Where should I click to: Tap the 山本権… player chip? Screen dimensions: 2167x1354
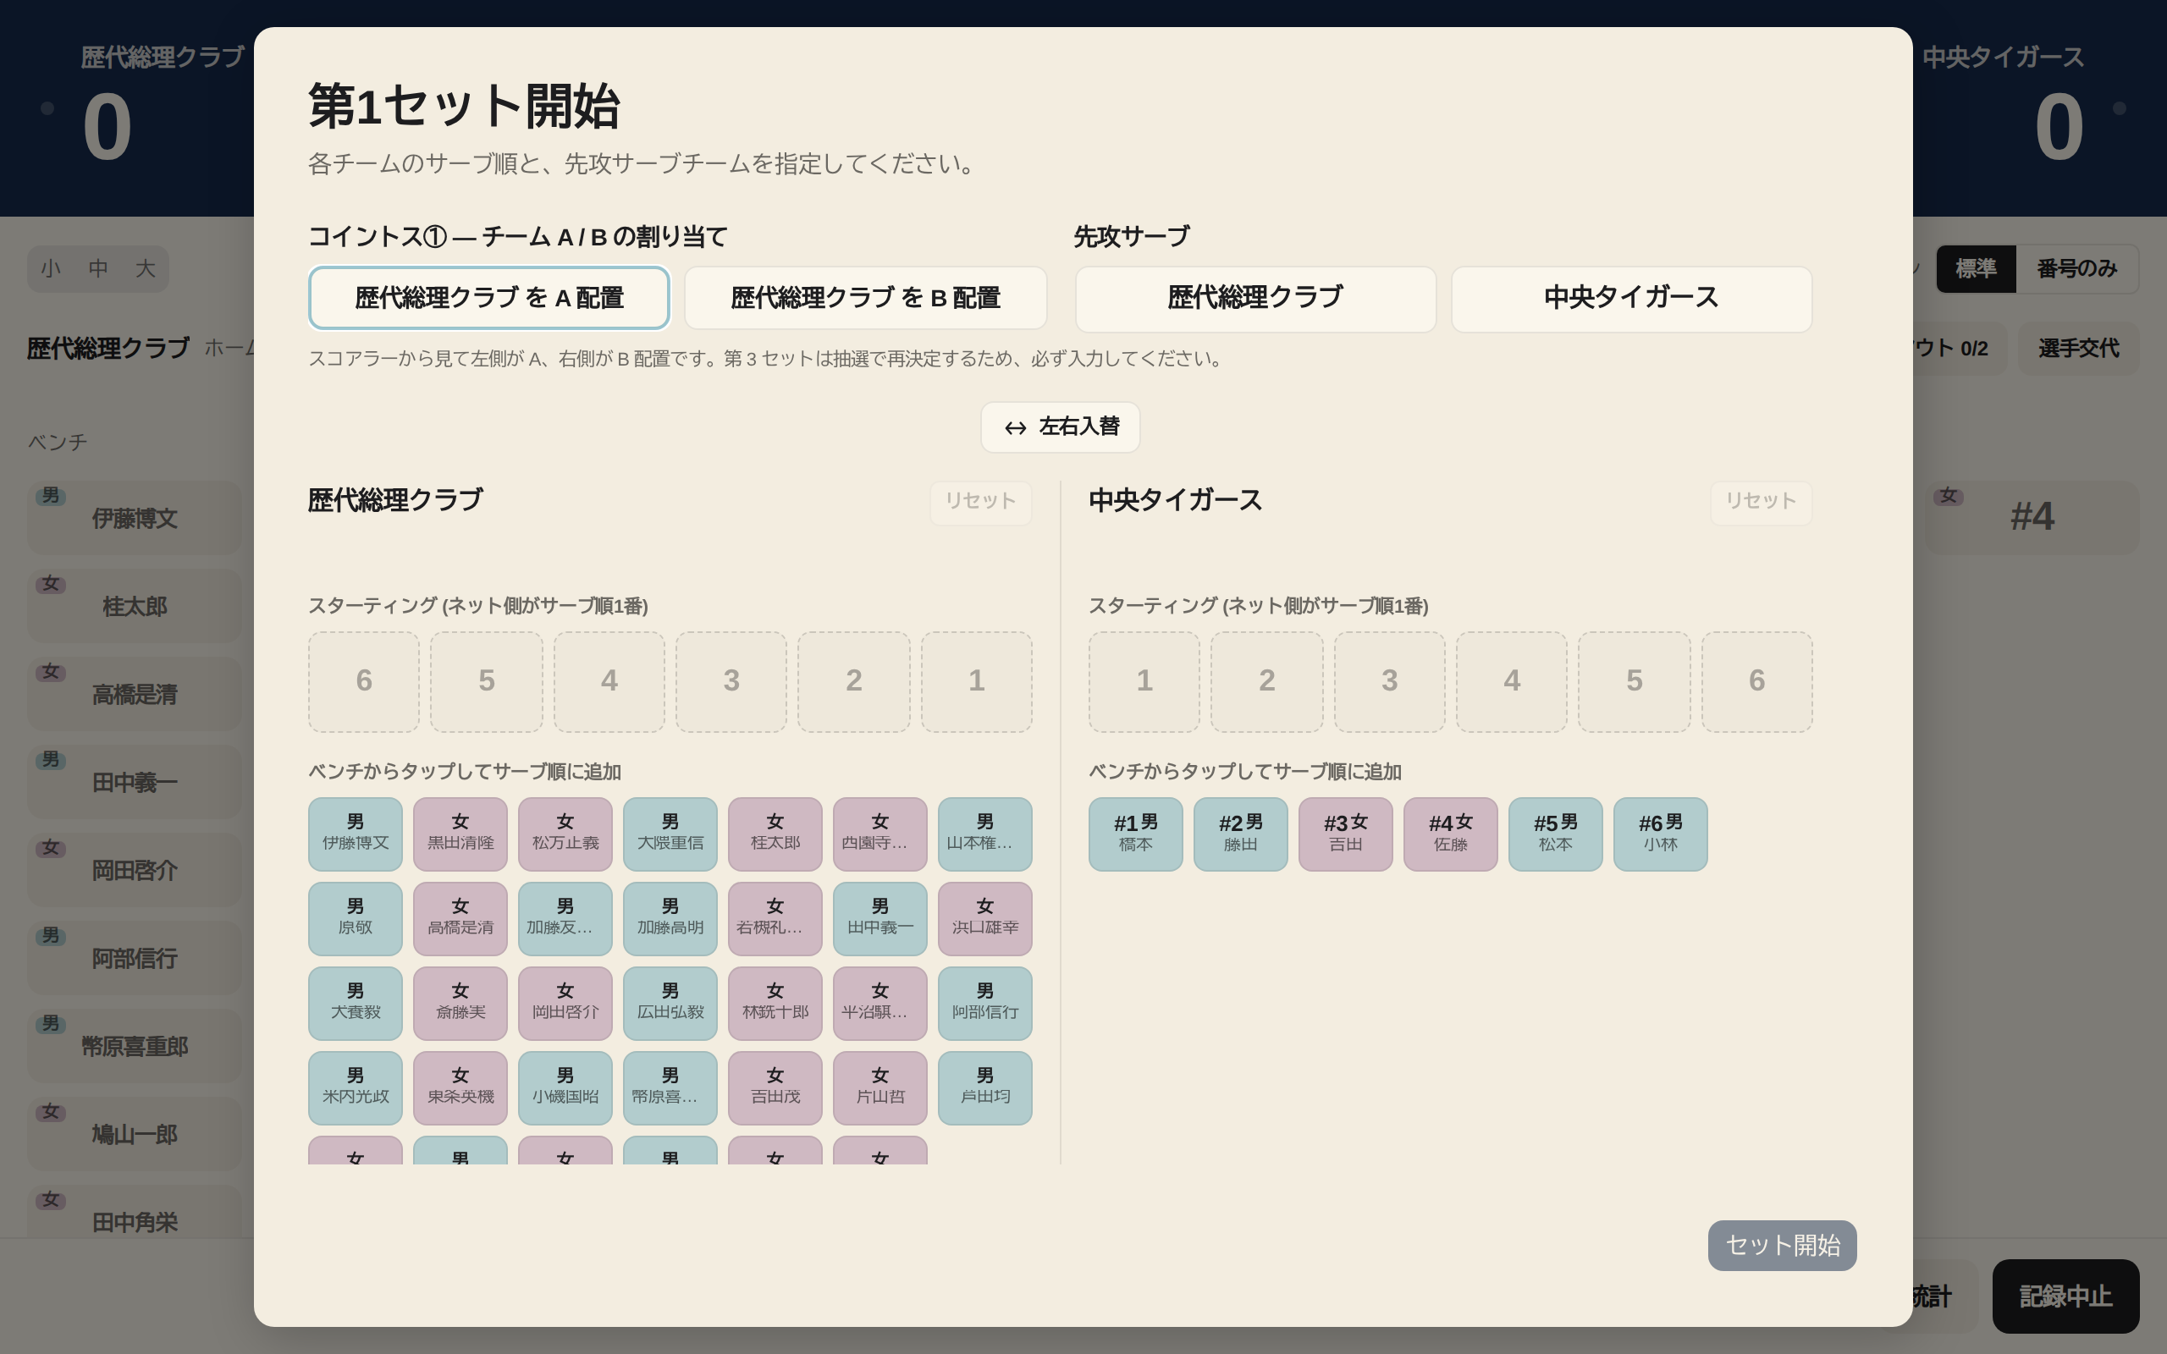click(985, 834)
